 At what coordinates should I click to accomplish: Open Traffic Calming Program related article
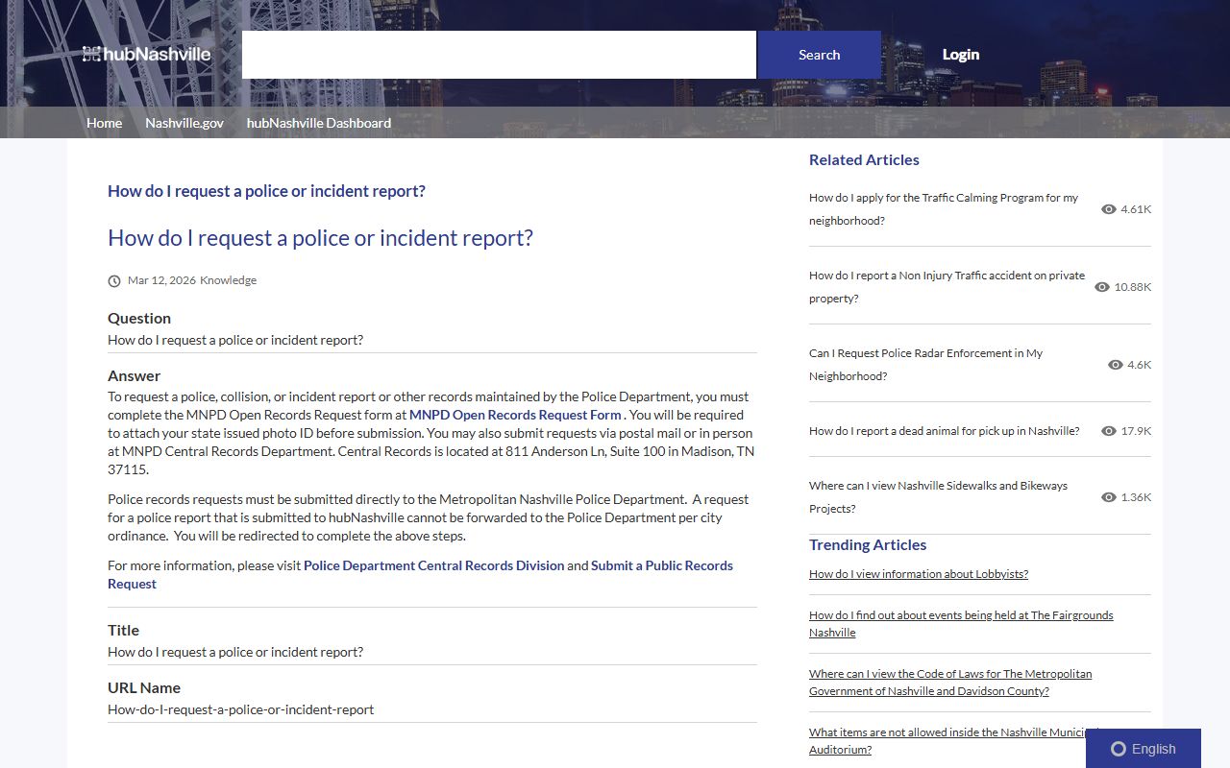click(944, 209)
